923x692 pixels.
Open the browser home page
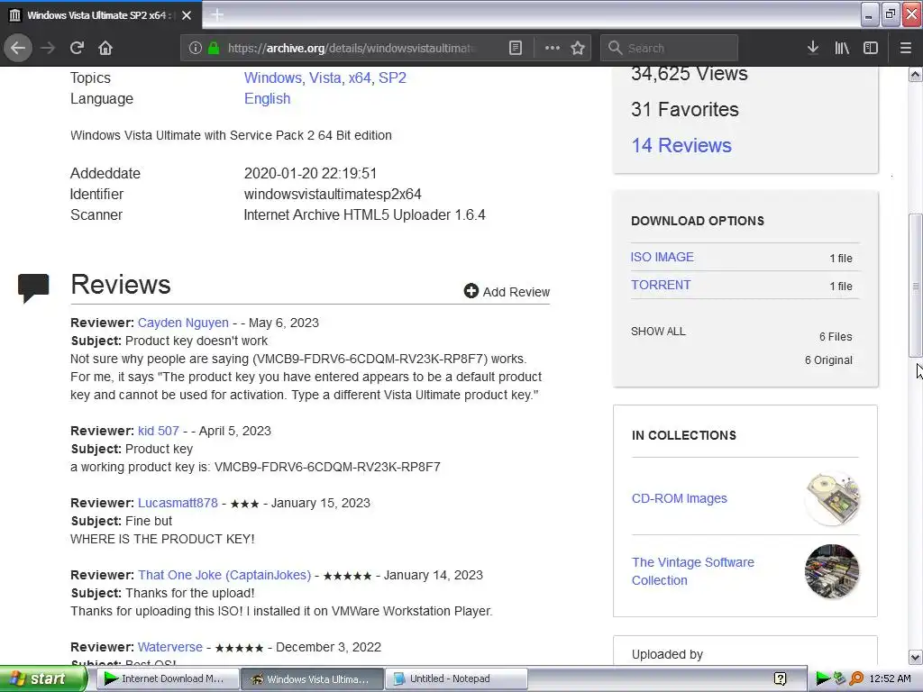(x=105, y=48)
